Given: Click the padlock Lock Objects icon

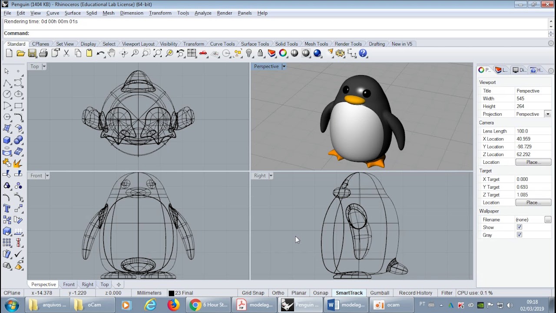Looking at the screenshot, I should coord(260,53).
